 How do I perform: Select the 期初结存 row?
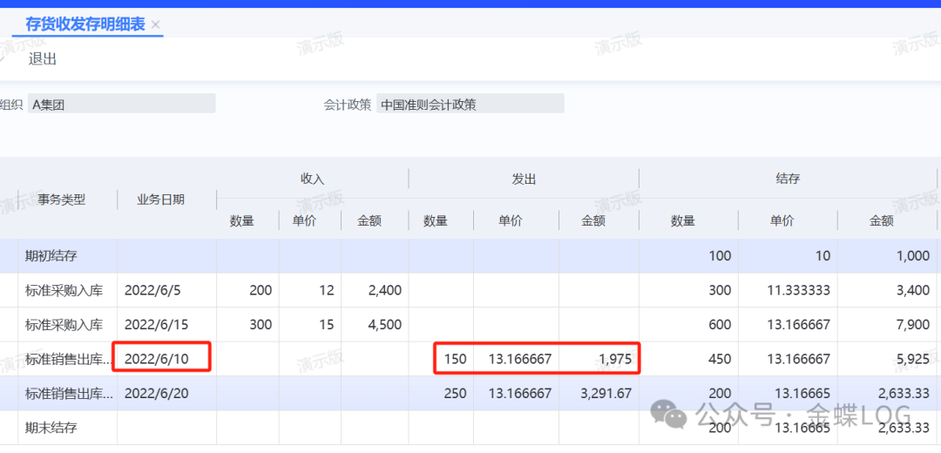[x=51, y=256]
